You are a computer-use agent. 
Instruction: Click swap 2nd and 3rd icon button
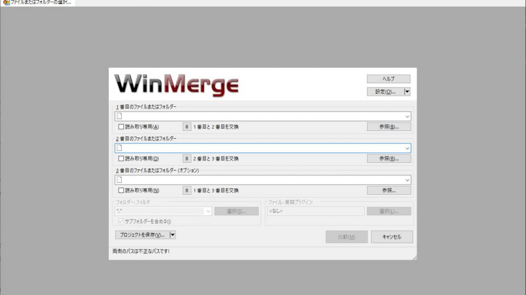pos(187,158)
